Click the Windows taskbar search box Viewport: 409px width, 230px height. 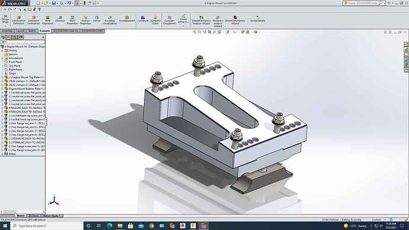(x=47, y=226)
